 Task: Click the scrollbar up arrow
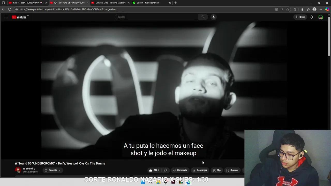point(329,15)
